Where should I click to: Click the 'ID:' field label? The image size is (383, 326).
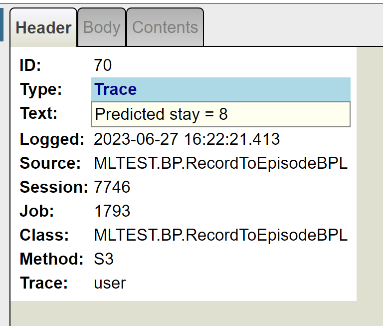30,65
